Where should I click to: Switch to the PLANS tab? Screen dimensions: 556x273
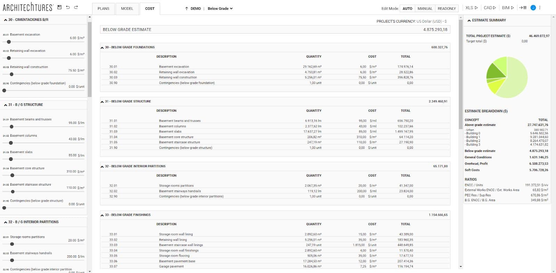point(103,9)
